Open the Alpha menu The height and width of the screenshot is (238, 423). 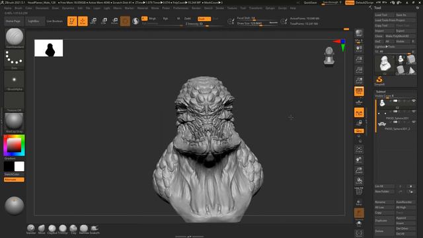[7, 9]
